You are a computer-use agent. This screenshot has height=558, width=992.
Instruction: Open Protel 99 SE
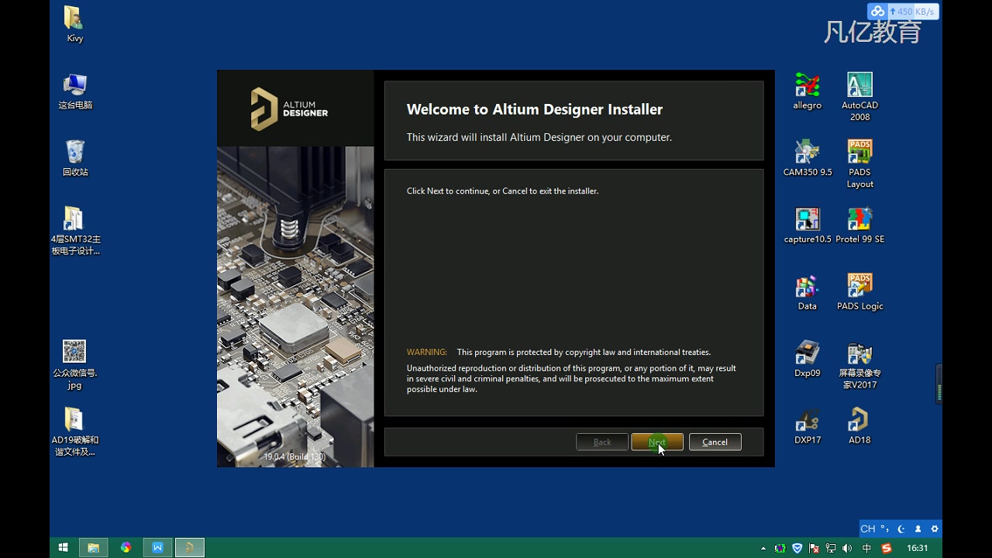point(859,219)
